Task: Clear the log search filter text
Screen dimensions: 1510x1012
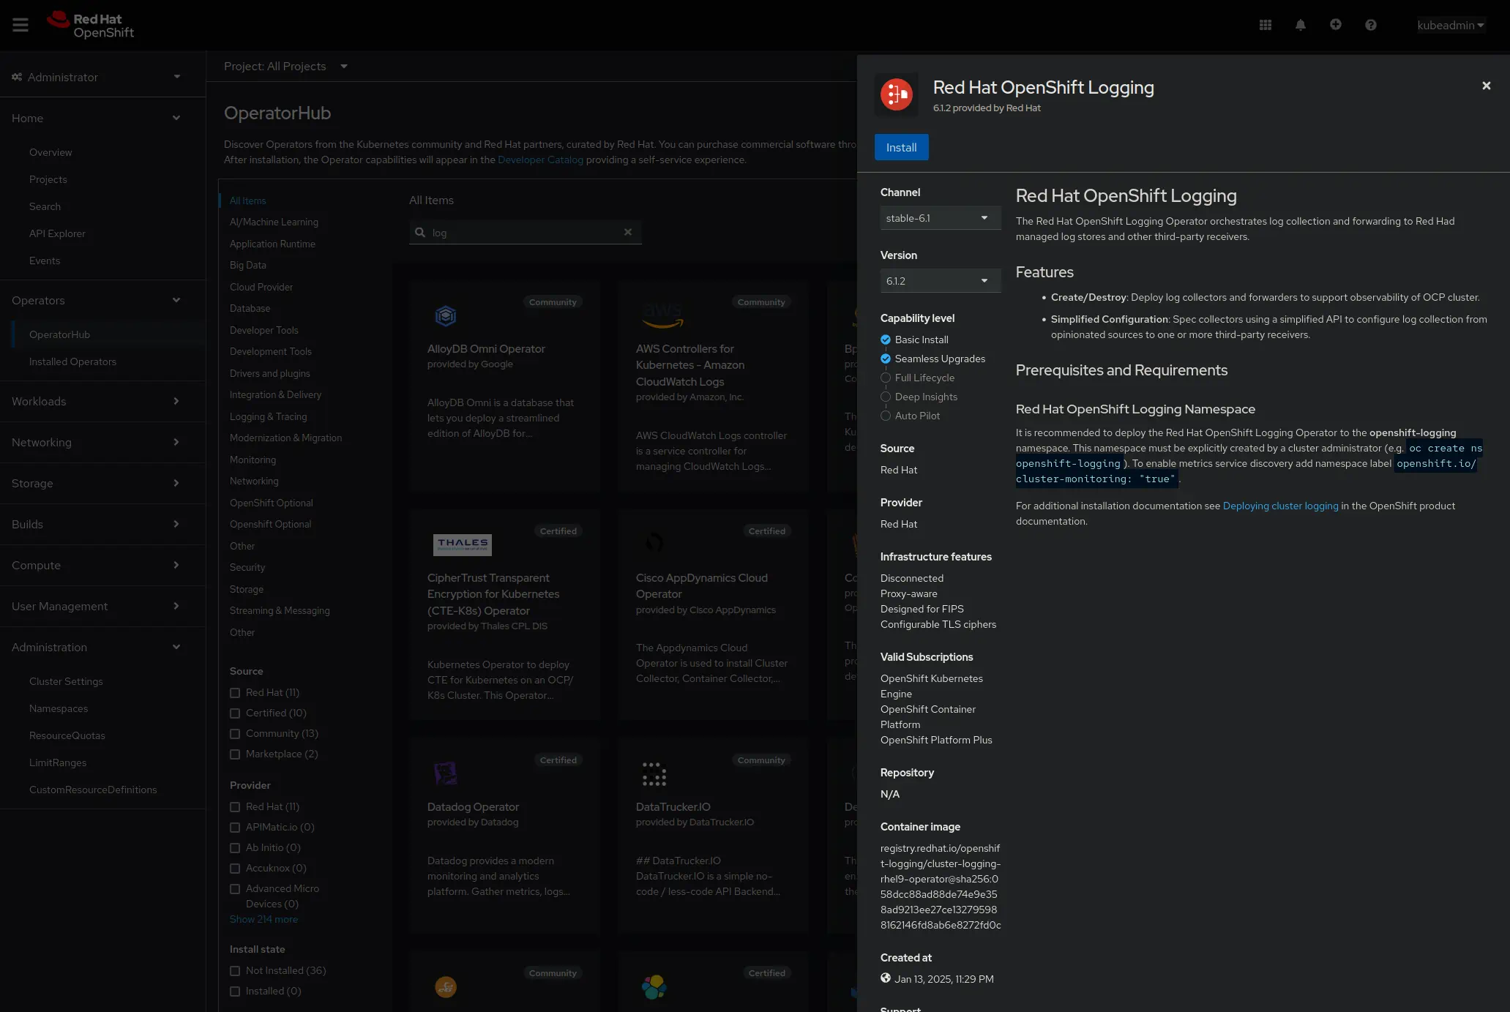Action: 627,232
